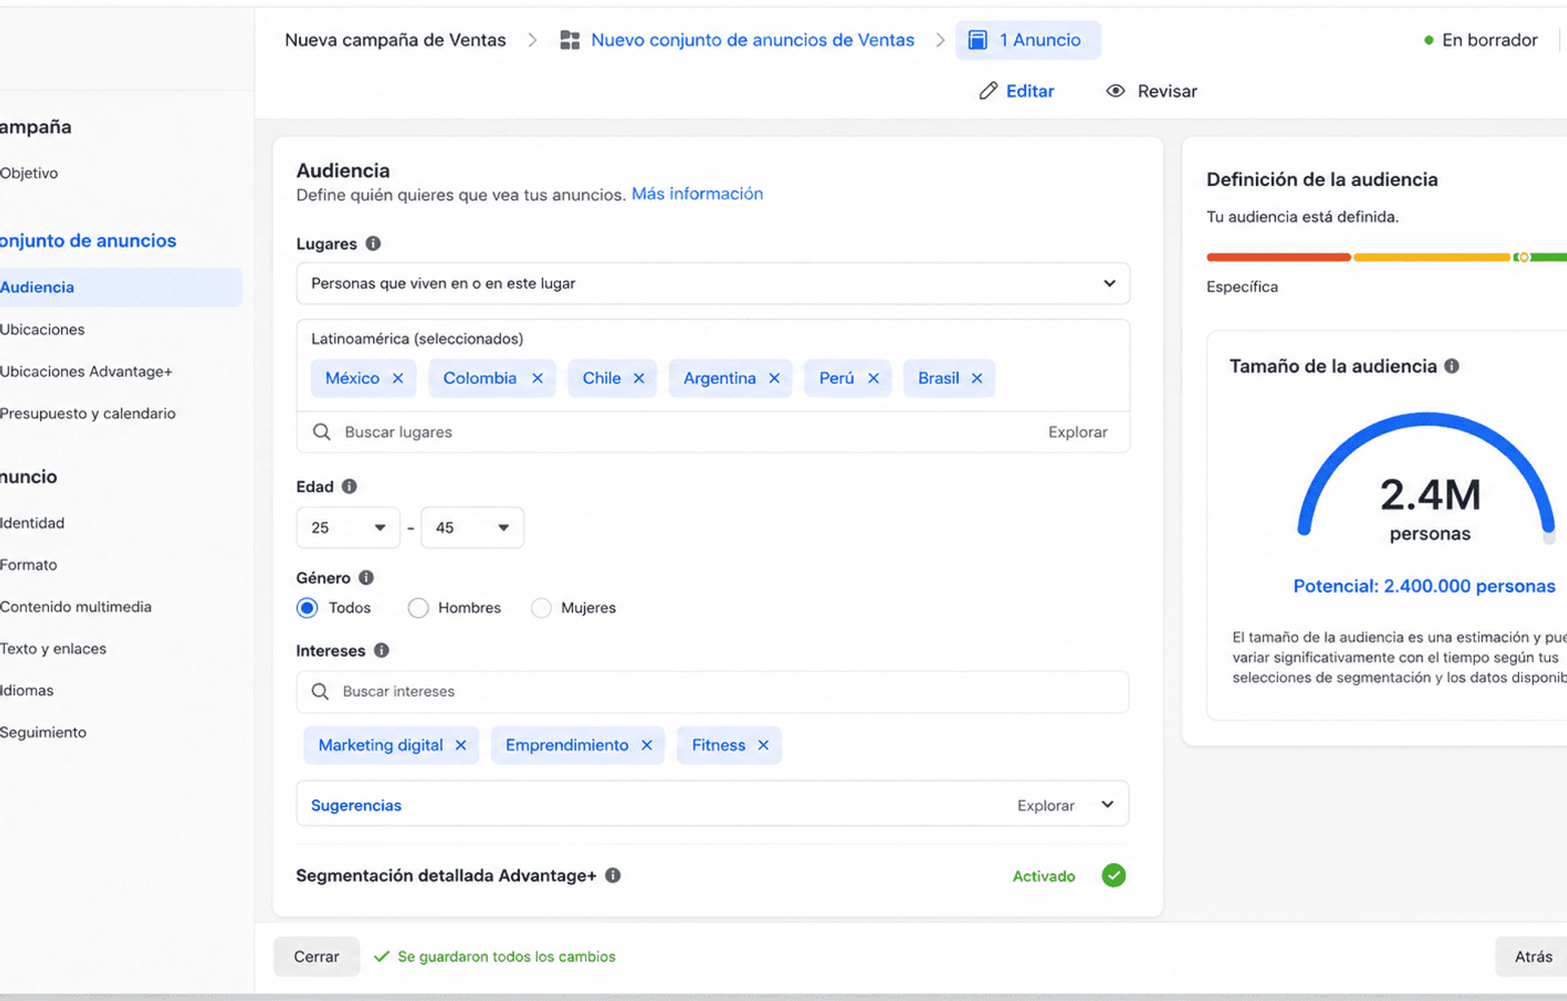Click the Sugerencias label
Screen dimensions: 1567x1001
coord(356,805)
